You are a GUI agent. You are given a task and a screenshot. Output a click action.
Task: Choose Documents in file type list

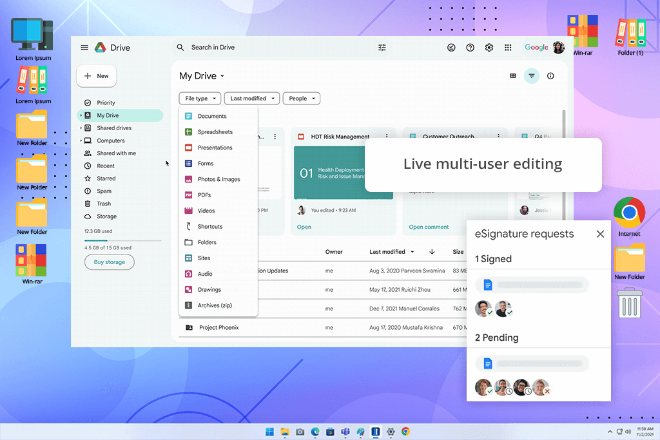(218, 116)
